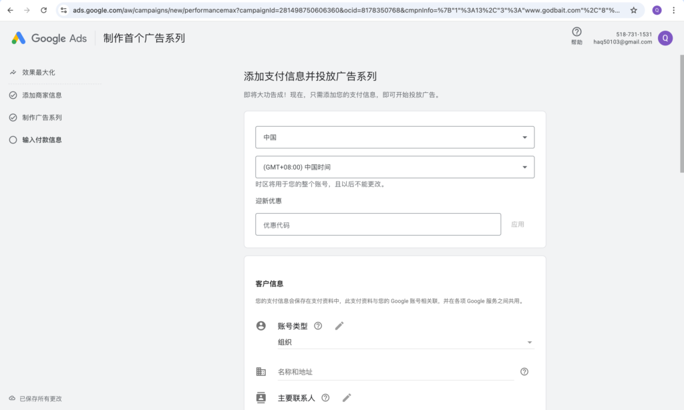The width and height of the screenshot is (684, 410).
Task: Open the (GMT+08:00) 中国时间 timezone dropdown
Action: pos(395,167)
